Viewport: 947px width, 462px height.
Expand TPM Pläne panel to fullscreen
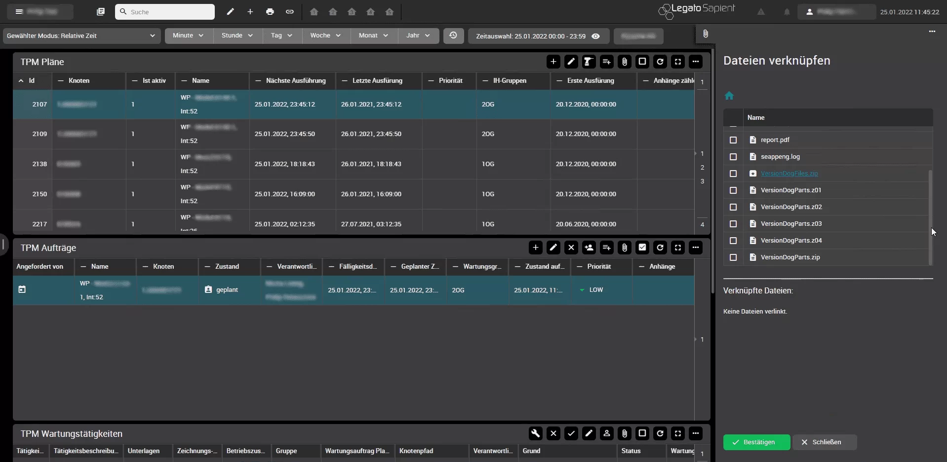click(677, 62)
